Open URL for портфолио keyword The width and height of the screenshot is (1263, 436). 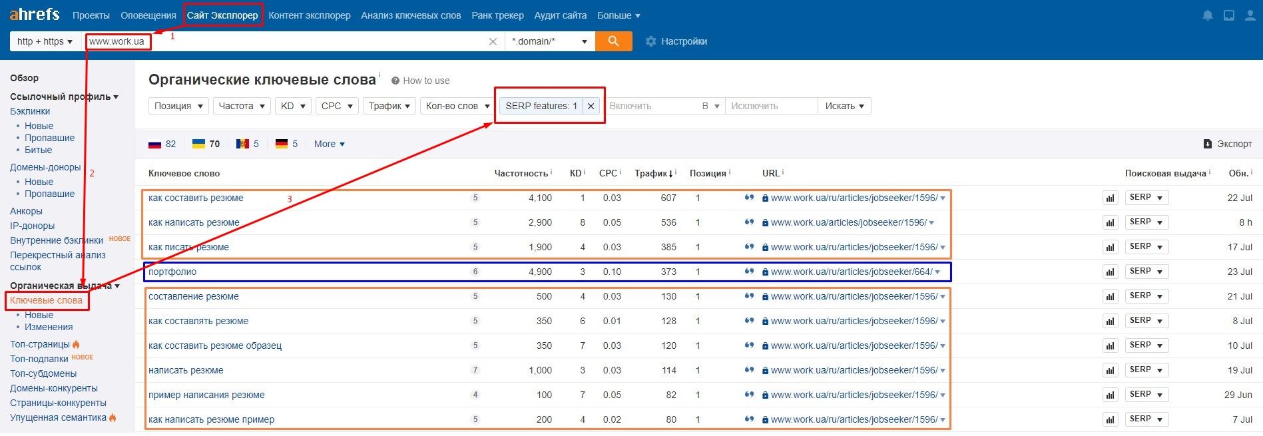click(852, 272)
